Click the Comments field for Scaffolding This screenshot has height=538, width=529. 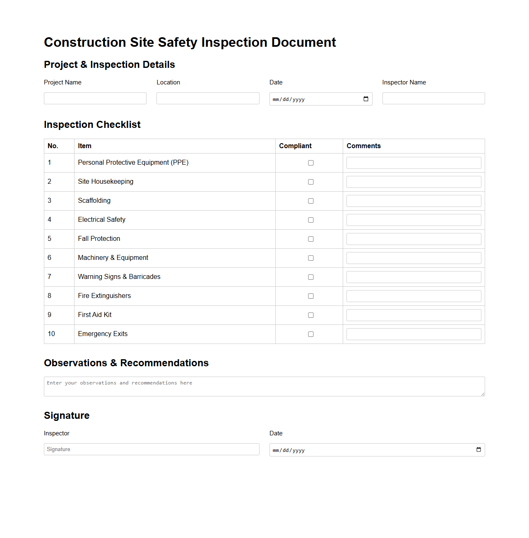(413, 201)
